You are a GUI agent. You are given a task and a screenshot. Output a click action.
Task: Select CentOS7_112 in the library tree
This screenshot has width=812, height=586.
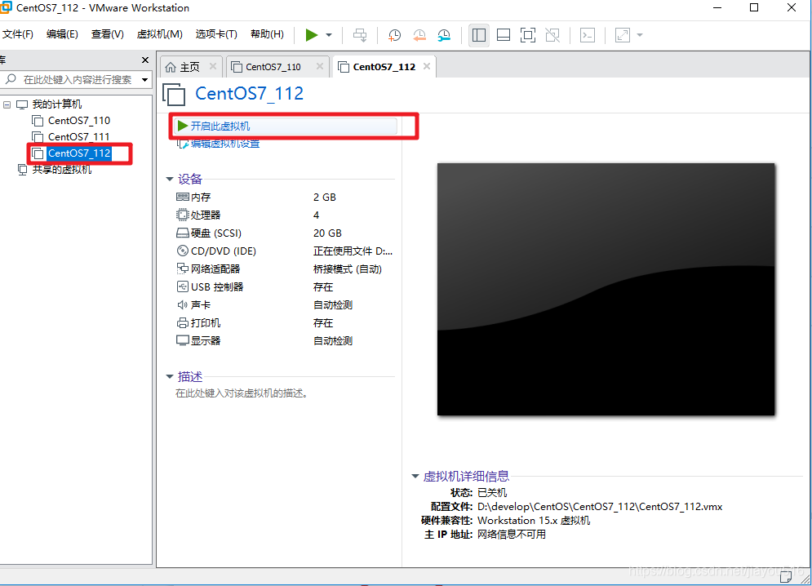point(78,153)
